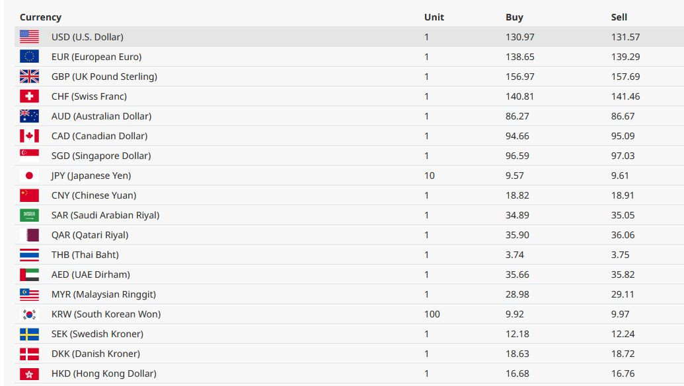Click the Japanese flag icon
Image resolution: width=684 pixels, height=386 pixels.
pos(29,176)
